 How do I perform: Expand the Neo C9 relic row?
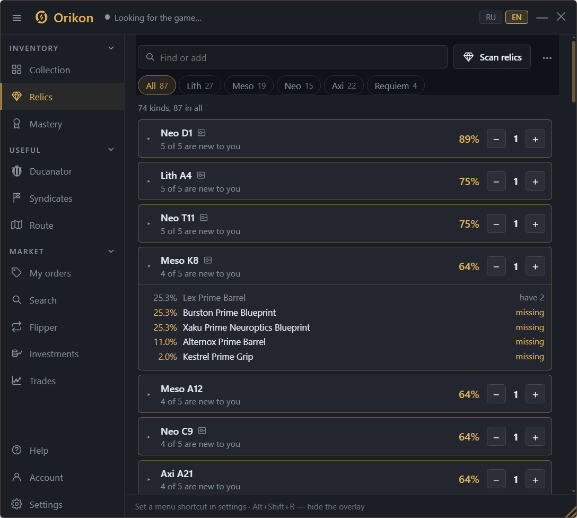pos(148,437)
